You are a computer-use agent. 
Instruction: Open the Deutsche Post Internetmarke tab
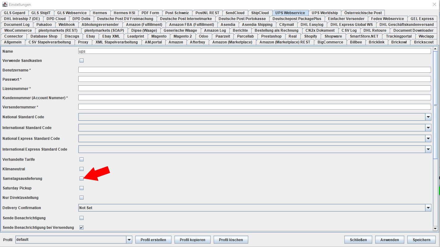pyautogui.click(x=186, y=19)
